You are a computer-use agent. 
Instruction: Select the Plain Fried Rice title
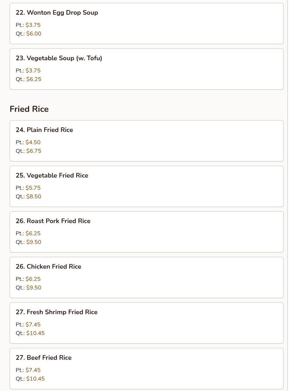click(x=44, y=130)
